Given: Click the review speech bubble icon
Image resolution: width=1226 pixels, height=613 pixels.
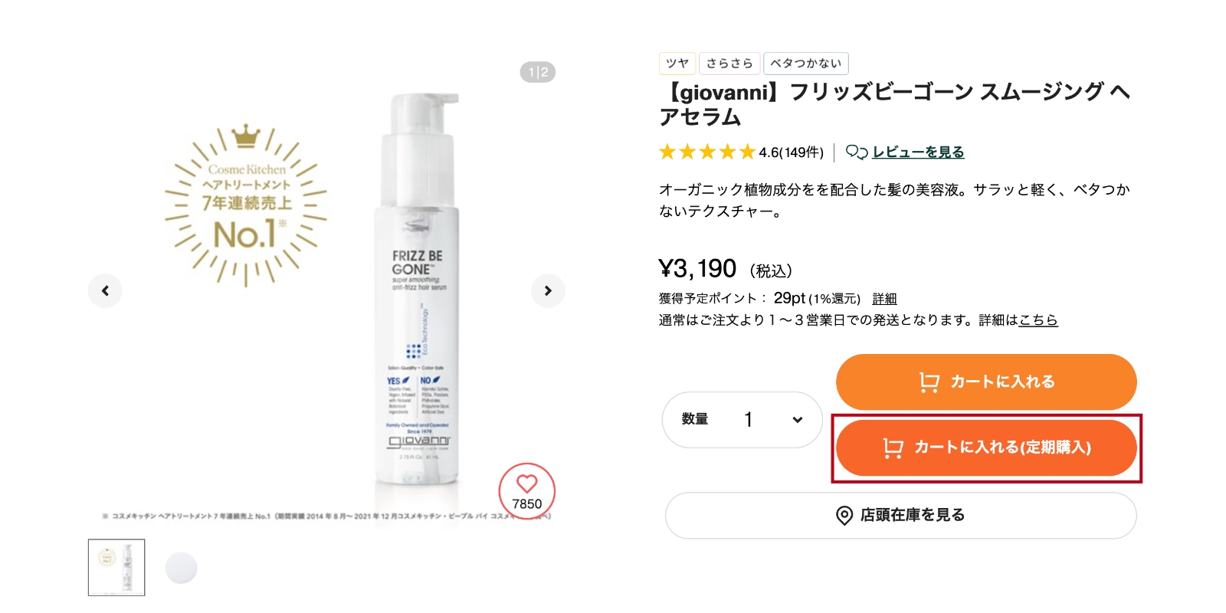Looking at the screenshot, I should (856, 152).
